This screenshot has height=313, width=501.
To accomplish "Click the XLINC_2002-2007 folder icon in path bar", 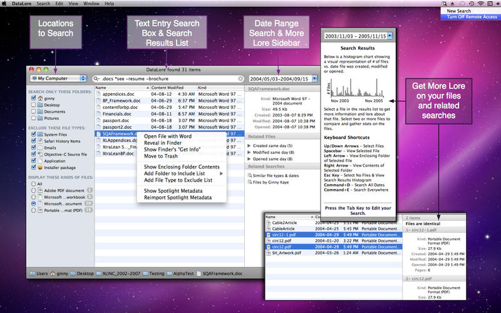I will (98, 274).
